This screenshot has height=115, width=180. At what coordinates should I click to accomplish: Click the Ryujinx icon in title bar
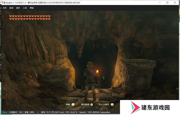coord(4,2)
